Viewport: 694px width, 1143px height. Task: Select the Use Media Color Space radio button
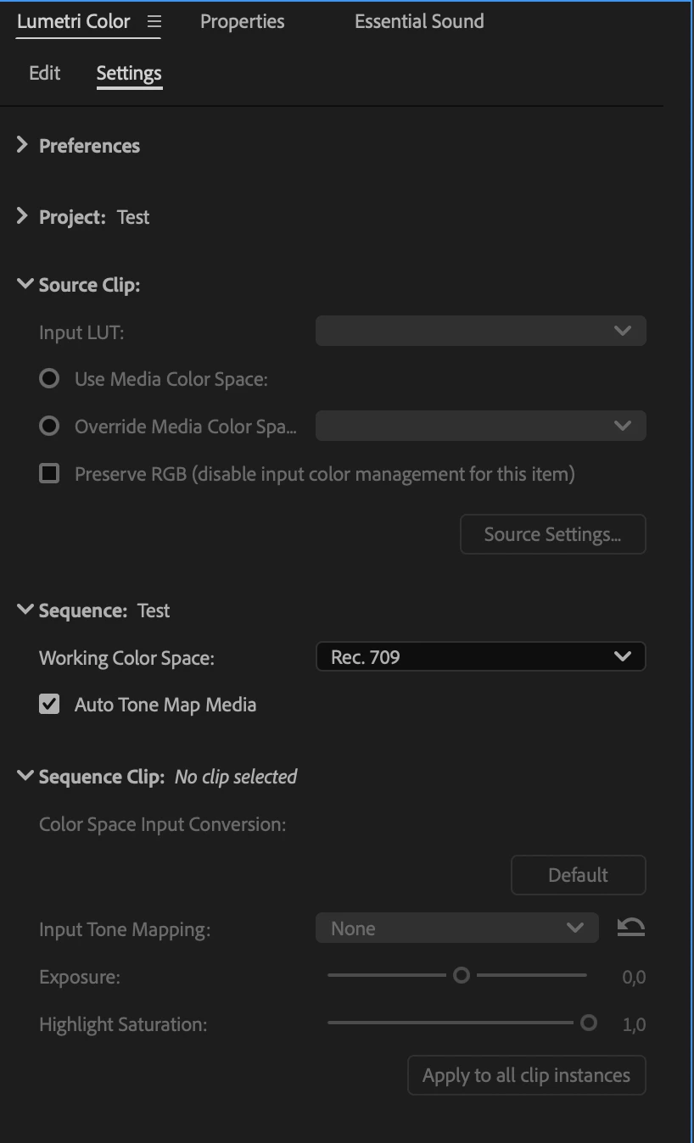pos(49,379)
